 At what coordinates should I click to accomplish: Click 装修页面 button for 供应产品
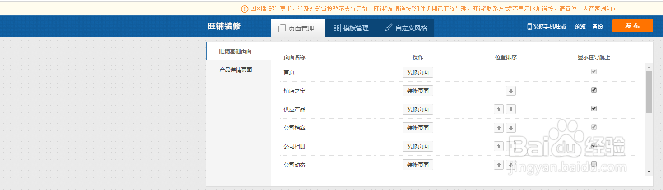(417, 109)
